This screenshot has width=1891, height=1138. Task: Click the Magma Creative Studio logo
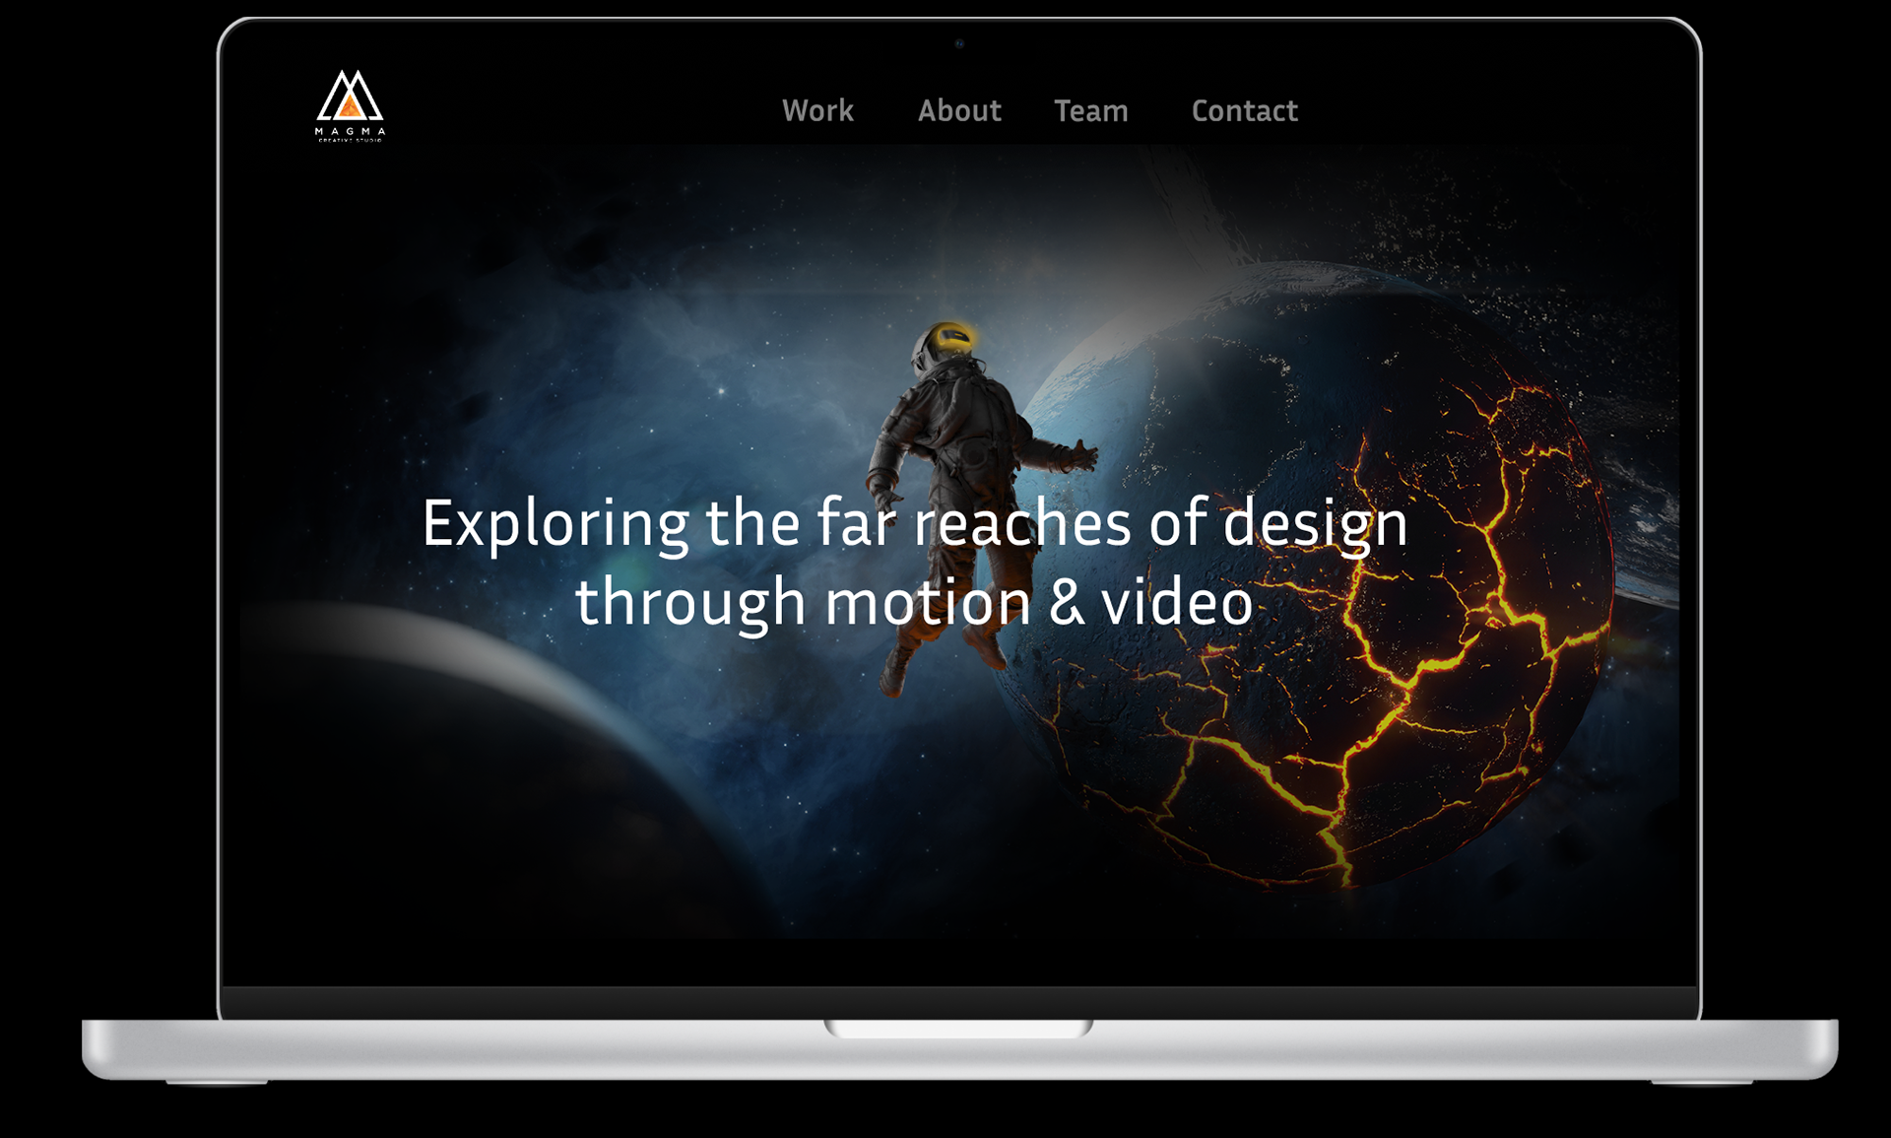(350, 106)
